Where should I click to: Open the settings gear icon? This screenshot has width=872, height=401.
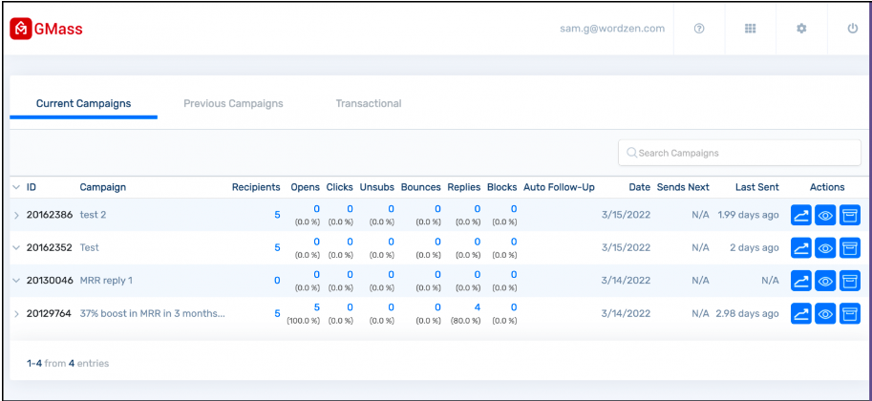pos(801,29)
